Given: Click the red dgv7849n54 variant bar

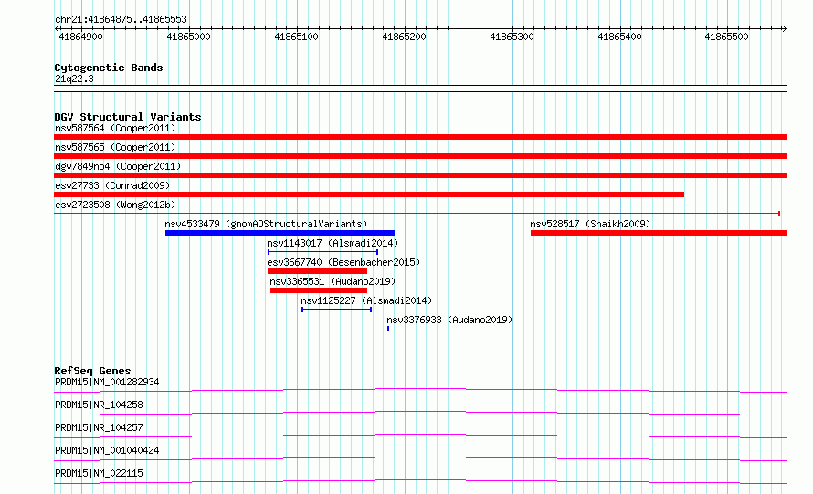Looking at the screenshot, I should 420,175.
